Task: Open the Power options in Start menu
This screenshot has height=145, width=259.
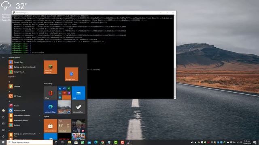Action: coord(3,136)
